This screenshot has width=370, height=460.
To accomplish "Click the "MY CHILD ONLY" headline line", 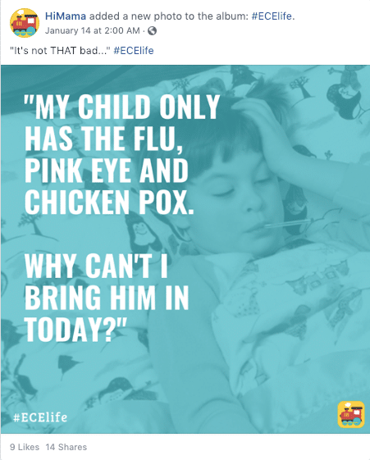I will 121,107.
